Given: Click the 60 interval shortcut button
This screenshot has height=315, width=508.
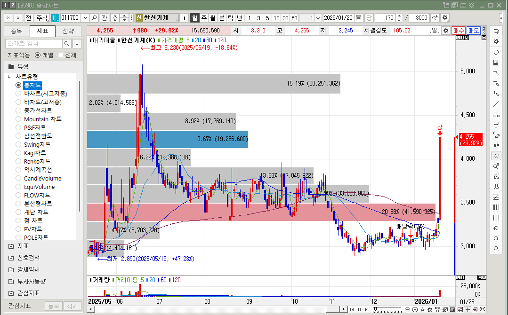Looking at the screenshot, I should pos(294,18).
